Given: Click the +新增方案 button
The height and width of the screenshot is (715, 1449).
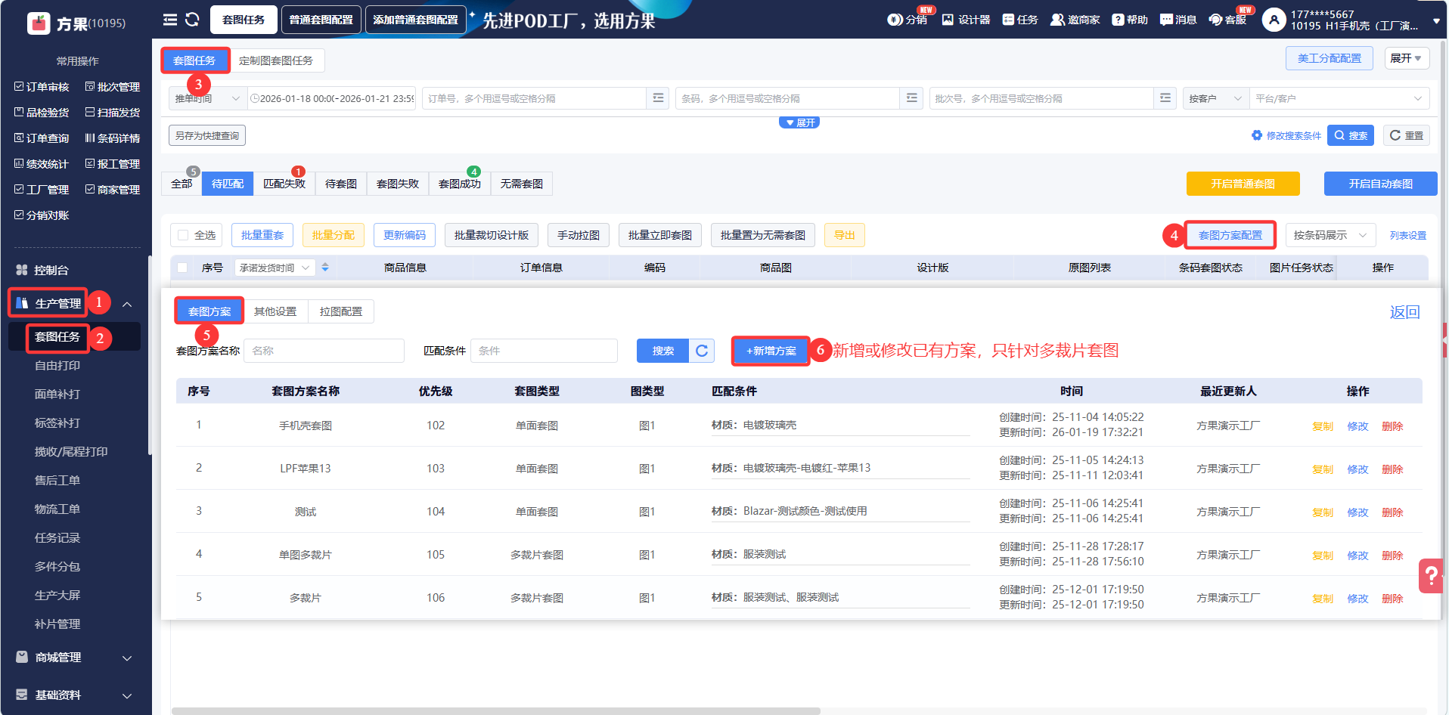Looking at the screenshot, I should point(771,351).
